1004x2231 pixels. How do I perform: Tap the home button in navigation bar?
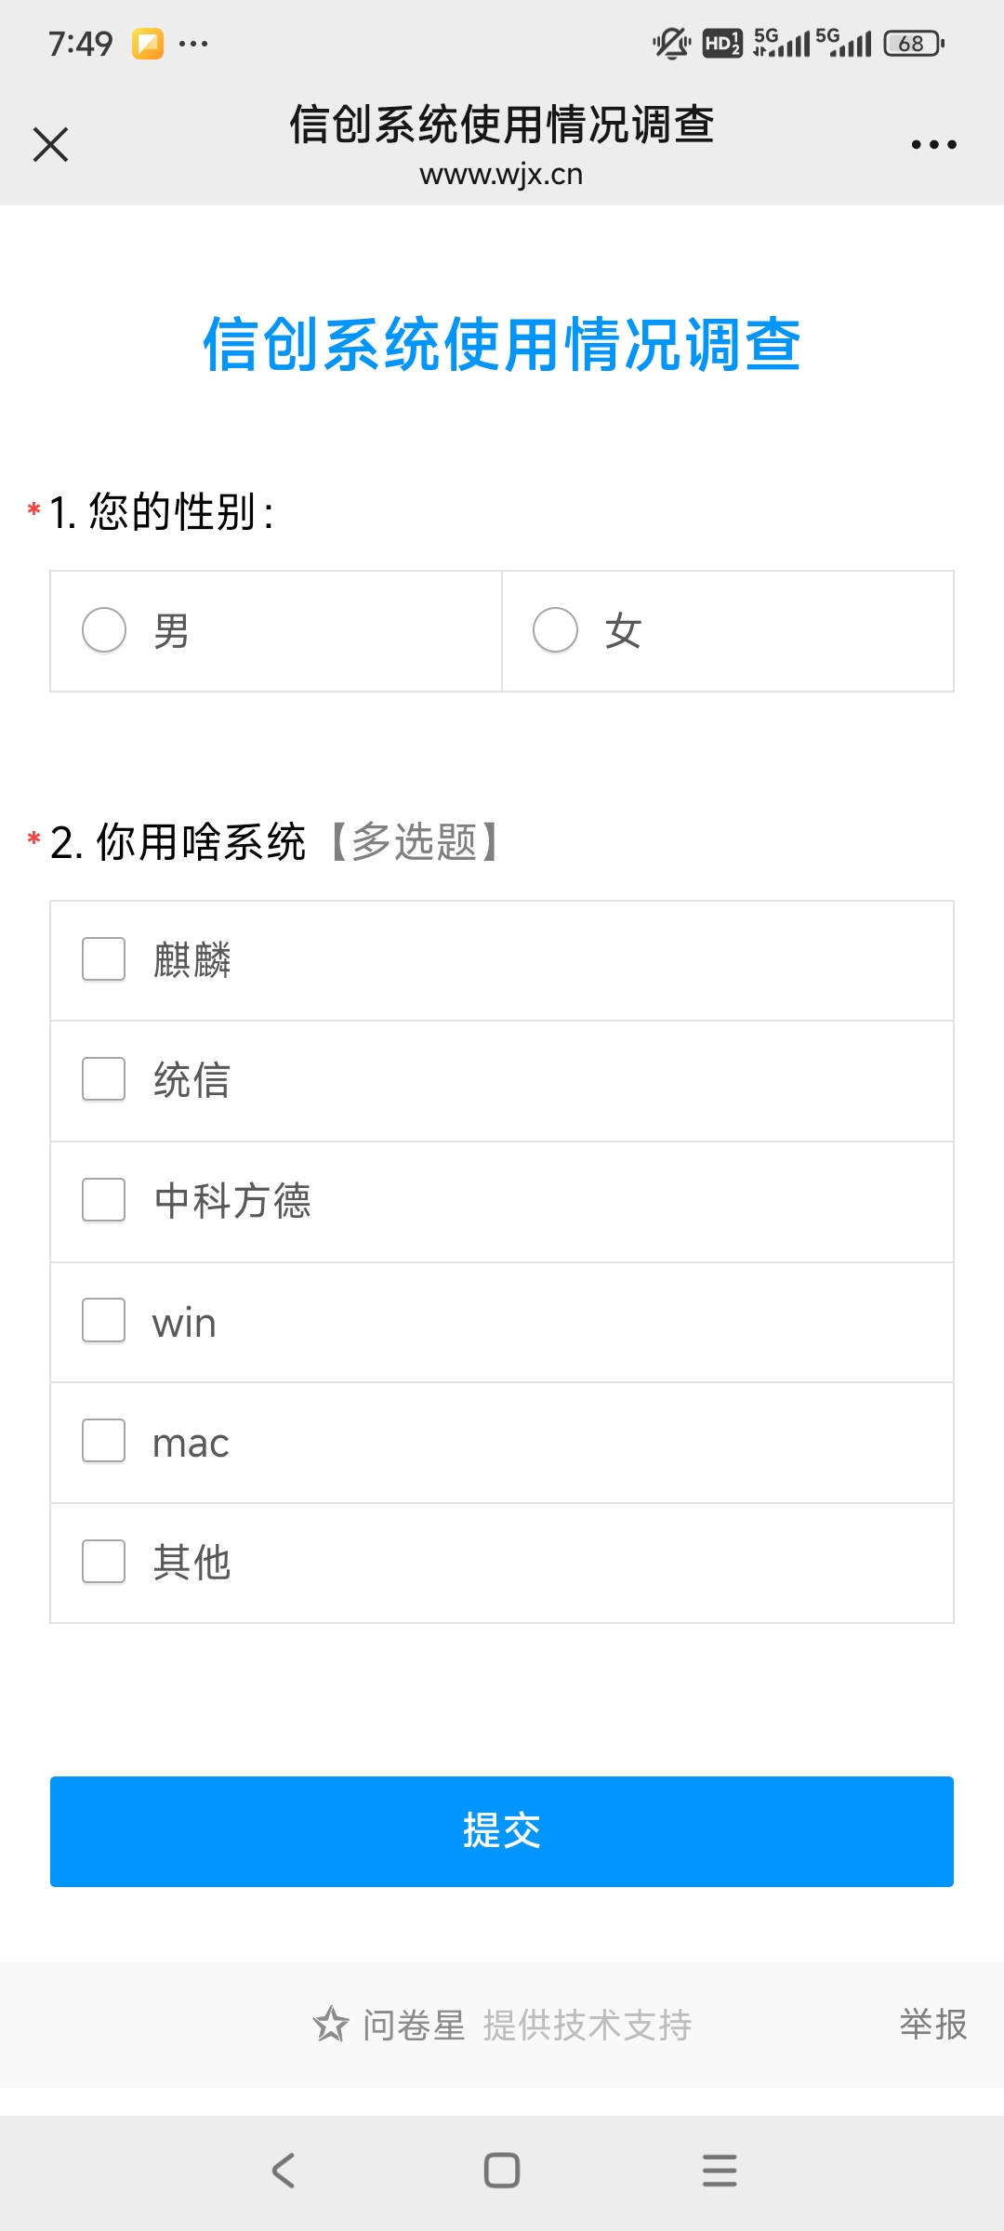tap(501, 2170)
